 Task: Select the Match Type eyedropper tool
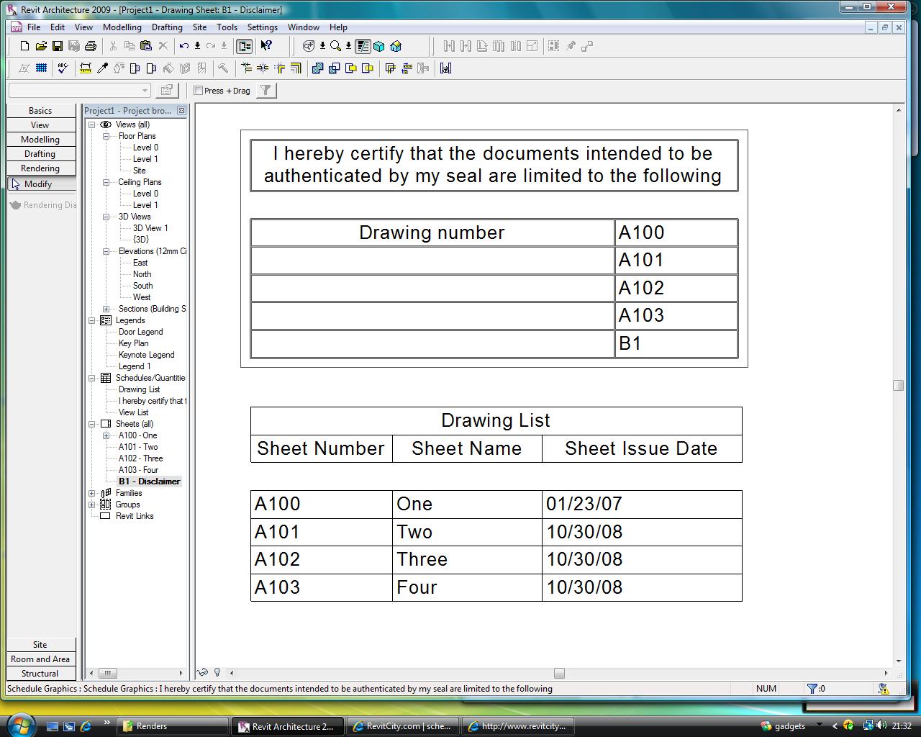pos(102,68)
